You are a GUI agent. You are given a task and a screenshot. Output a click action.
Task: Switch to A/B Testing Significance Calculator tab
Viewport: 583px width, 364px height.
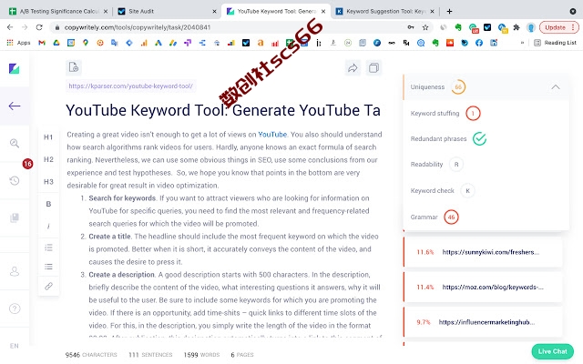58,11
